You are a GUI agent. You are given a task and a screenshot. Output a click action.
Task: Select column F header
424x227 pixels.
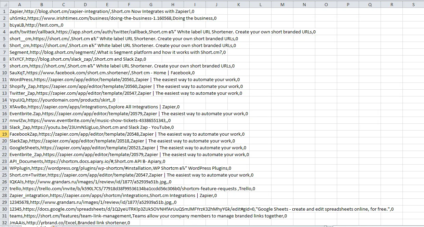coord(129,4)
